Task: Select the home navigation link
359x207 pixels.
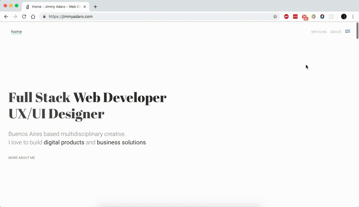Action: (x=16, y=31)
